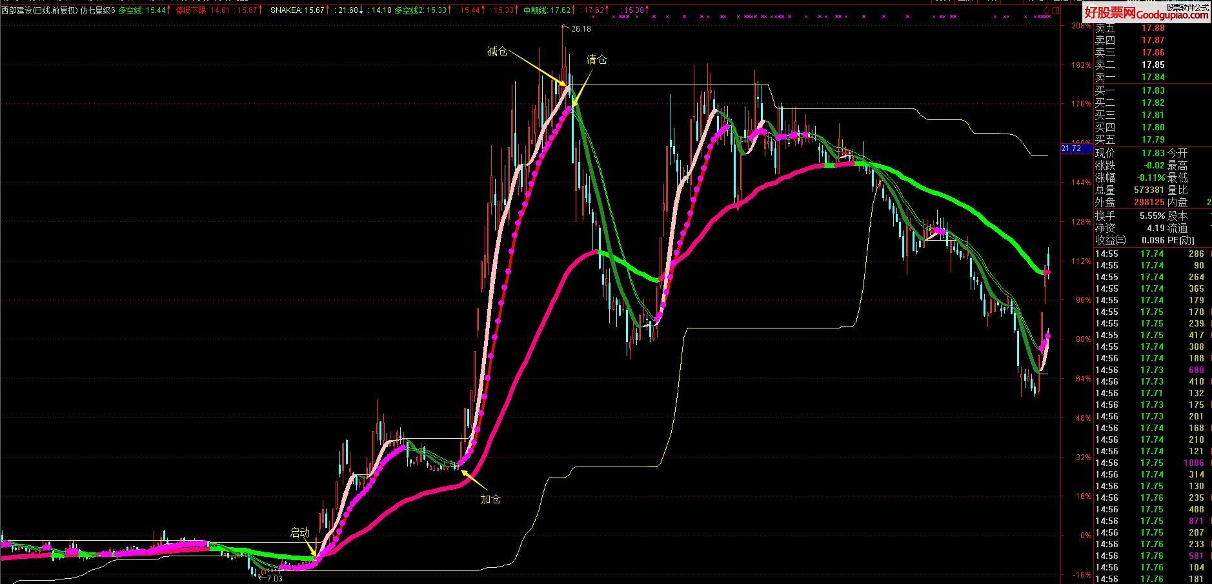The height and width of the screenshot is (584, 1212).
Task: Select the tick trade with volume 1006
Action: click(1152, 463)
